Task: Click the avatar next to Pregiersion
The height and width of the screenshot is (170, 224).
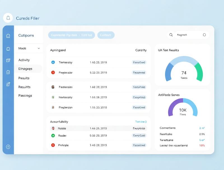Action: point(53,107)
